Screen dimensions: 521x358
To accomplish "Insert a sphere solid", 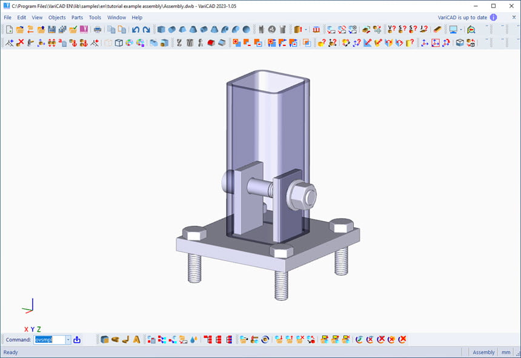I will point(246,30).
